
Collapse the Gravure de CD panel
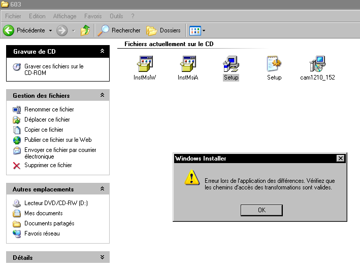[103, 51]
